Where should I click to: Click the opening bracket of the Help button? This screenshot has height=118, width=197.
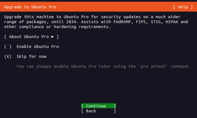(x=174, y=7)
